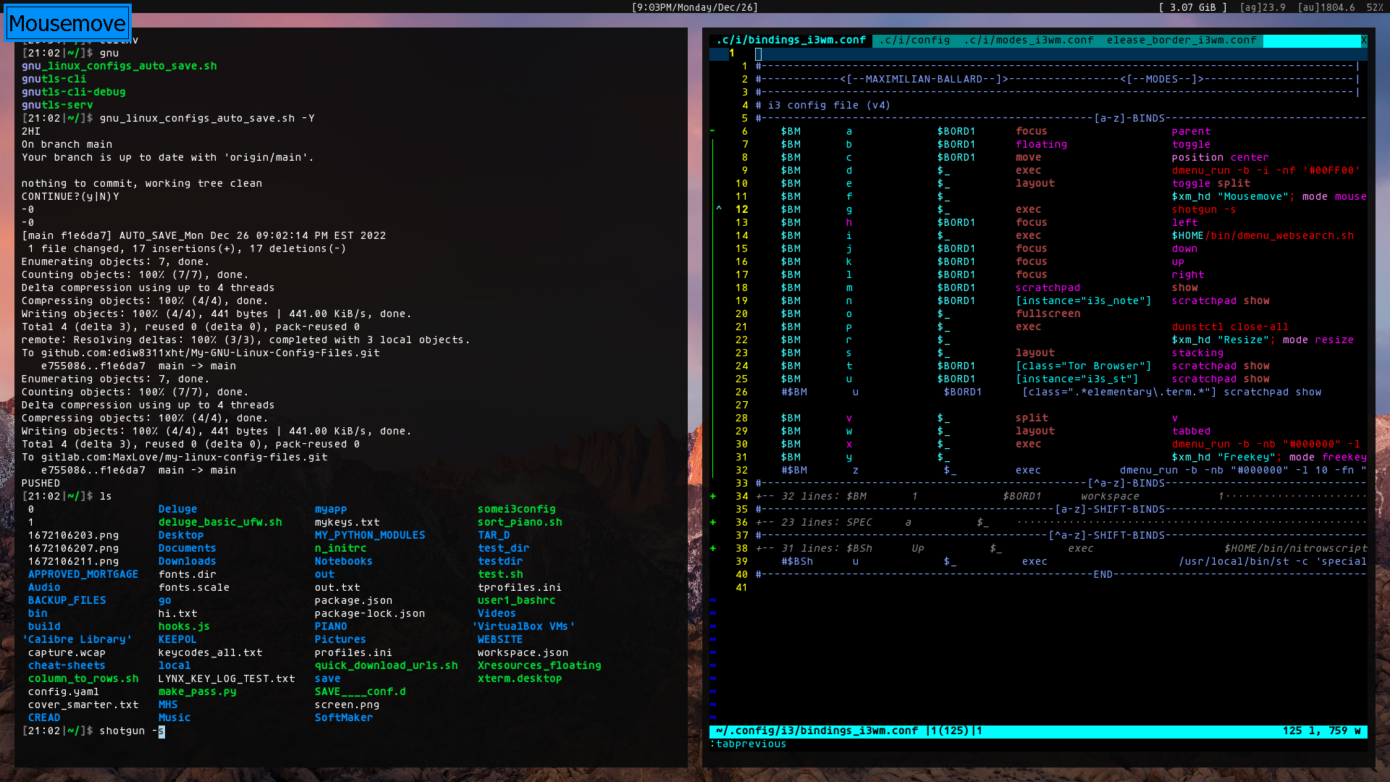The width and height of the screenshot is (1390, 782).
Task: Click the [ag]23.9 status entry
Action: click(1263, 7)
